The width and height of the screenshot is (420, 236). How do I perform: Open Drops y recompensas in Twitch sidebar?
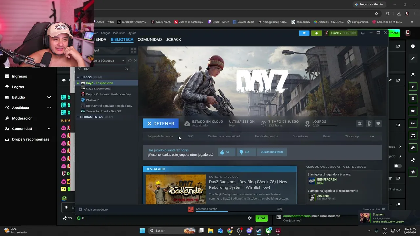(31, 139)
